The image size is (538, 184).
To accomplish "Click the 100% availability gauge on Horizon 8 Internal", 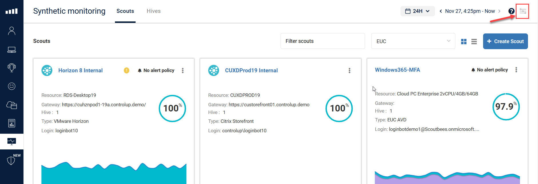I will coord(172,109).
